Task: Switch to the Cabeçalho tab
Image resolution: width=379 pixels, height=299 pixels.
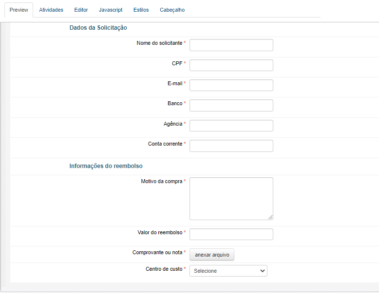Action: 172,10
